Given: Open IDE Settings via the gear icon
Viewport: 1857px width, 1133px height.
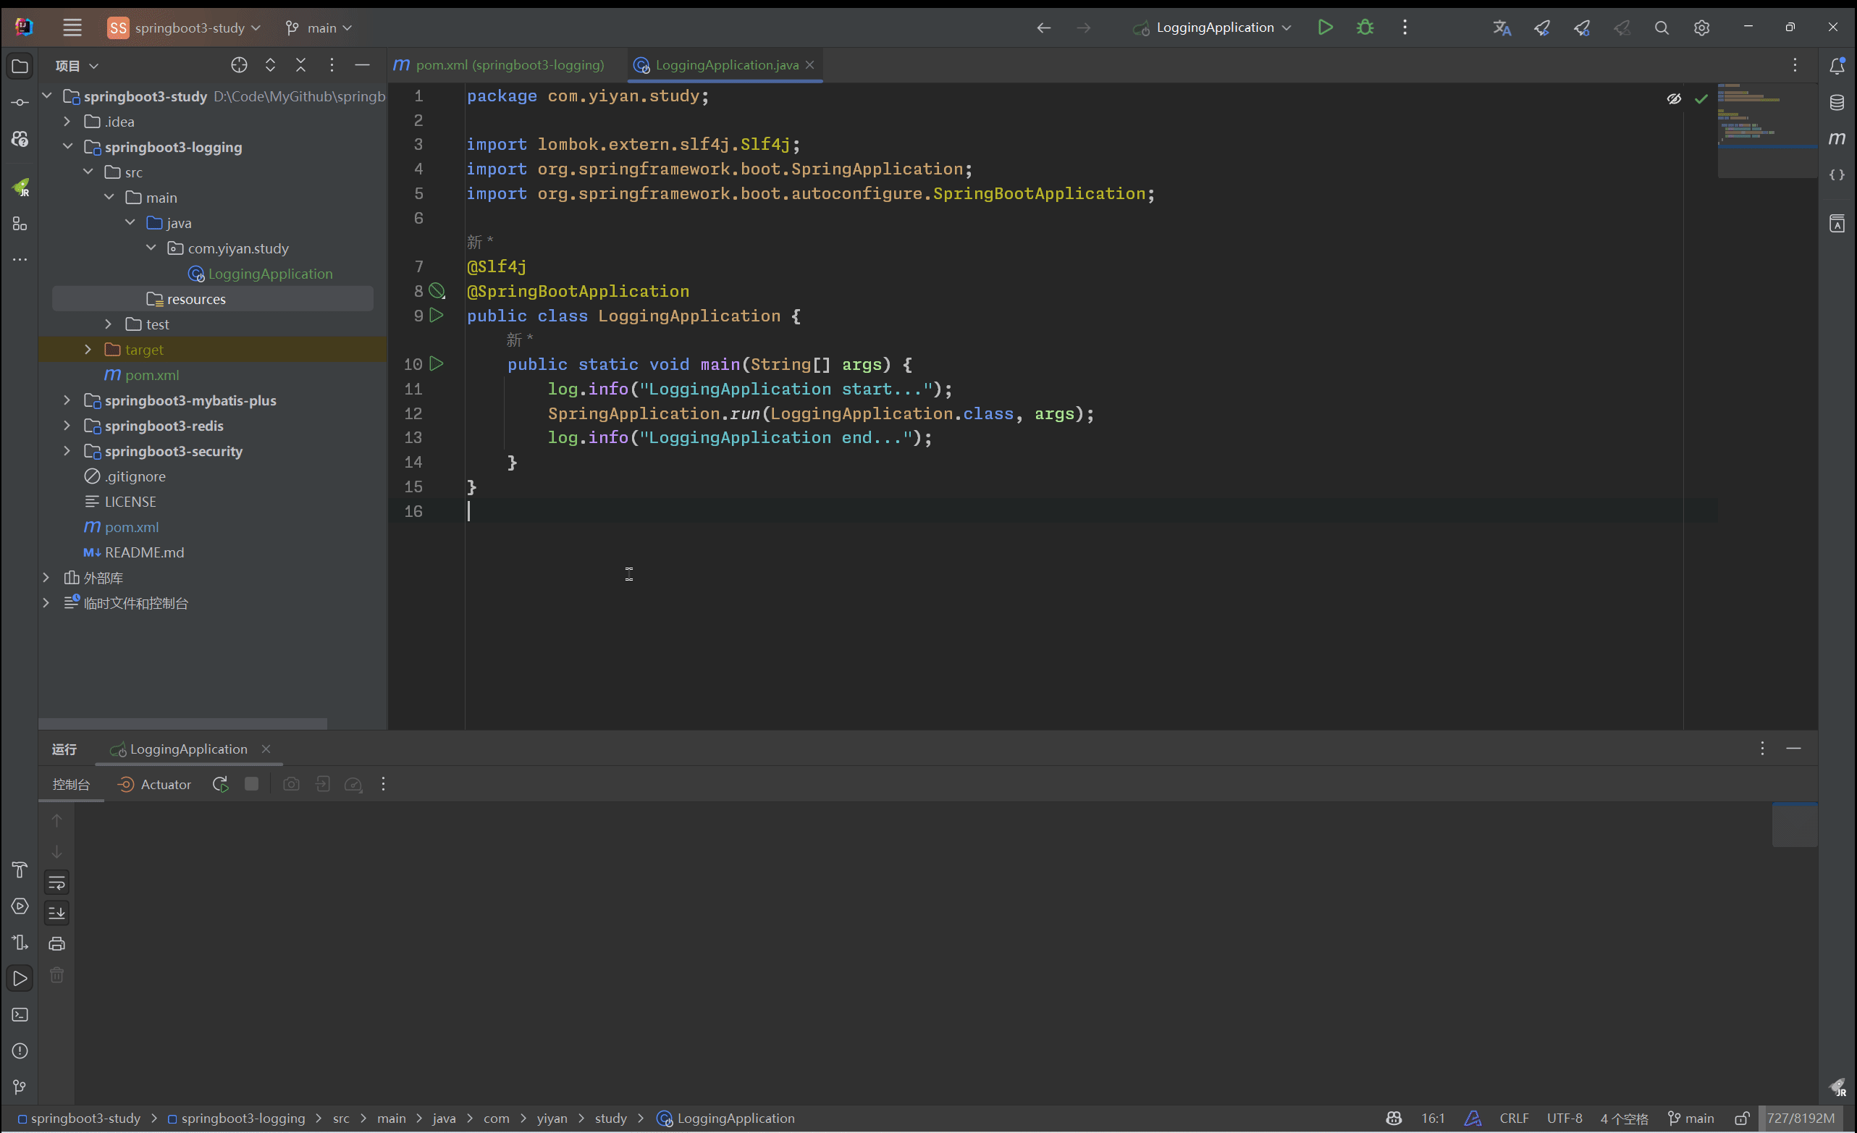Looking at the screenshot, I should [x=1702, y=27].
